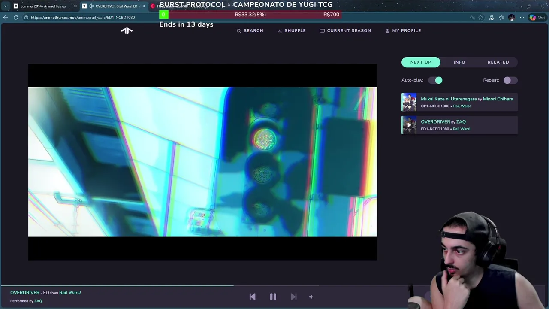Open artist Minori Chihara link
The width and height of the screenshot is (549, 309).
point(498,99)
